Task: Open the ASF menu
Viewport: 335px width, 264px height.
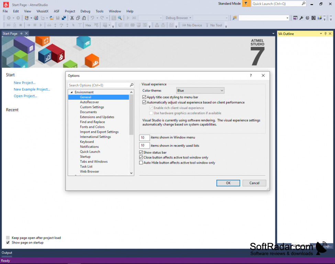Action: [57, 11]
